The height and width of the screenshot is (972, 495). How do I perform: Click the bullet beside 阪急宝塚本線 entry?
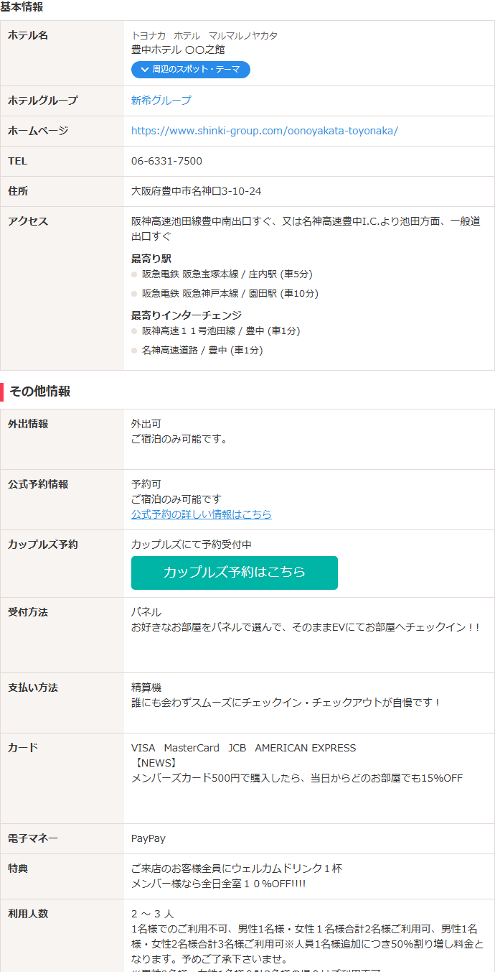(134, 274)
